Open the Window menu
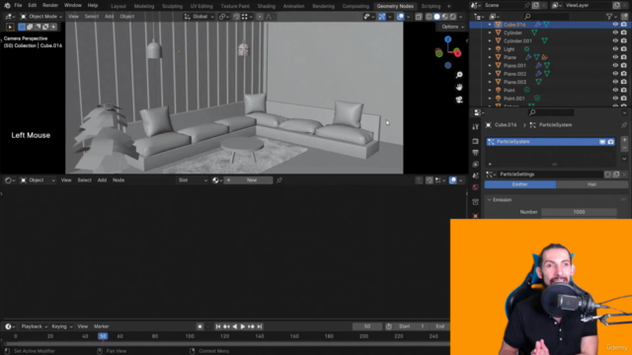Screen dimensions: 632x355 click(x=72, y=5)
